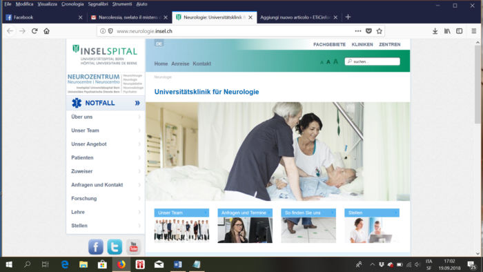Expand the Lehre chevron
483x272 pixels.
click(x=139, y=212)
